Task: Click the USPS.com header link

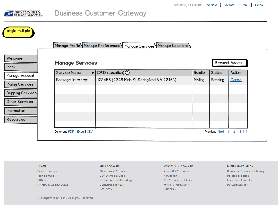Action: tap(230, 5)
